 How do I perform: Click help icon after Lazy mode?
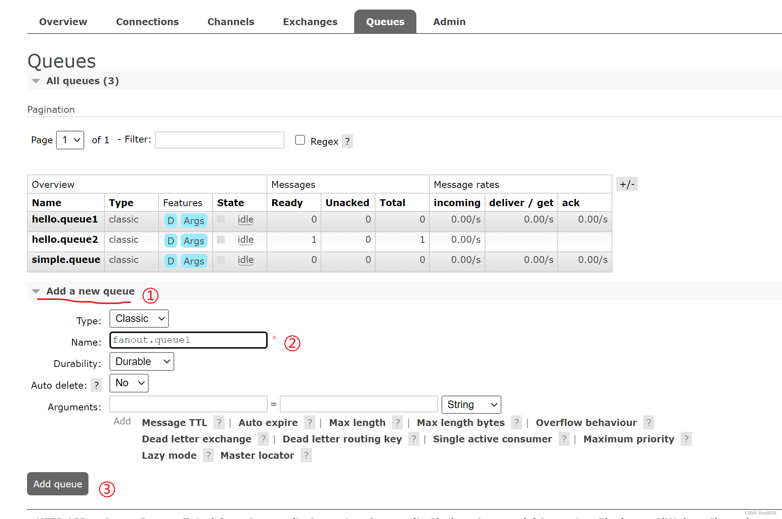208,455
